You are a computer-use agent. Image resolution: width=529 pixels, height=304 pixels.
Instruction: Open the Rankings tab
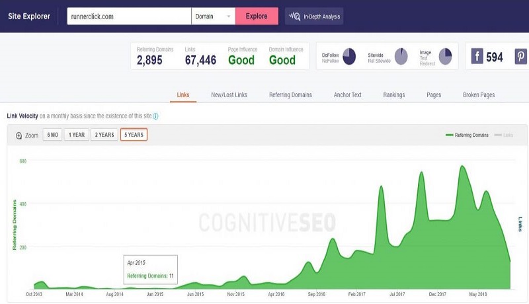tap(394, 95)
